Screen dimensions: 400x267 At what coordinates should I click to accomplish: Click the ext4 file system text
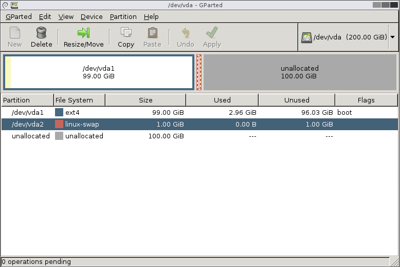(x=72, y=112)
